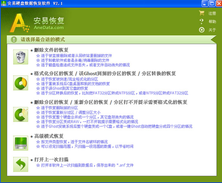The image size is (222, 183).
Task: Open the 关于 about link
Action: pos(212,30)
